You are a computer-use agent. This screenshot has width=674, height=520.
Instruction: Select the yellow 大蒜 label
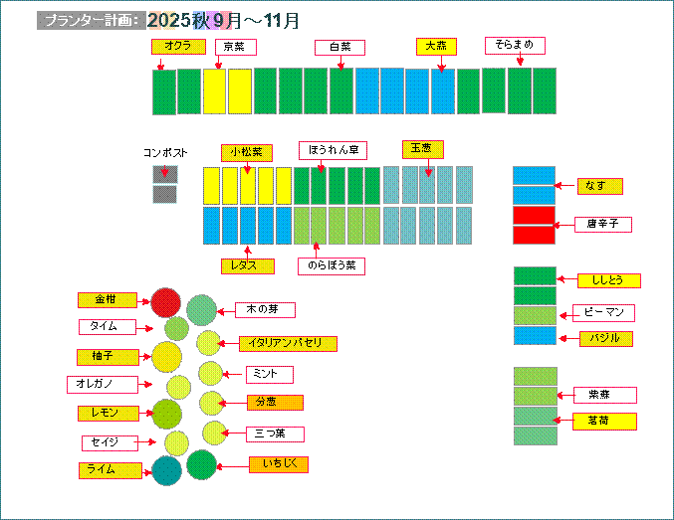pyautogui.click(x=436, y=47)
